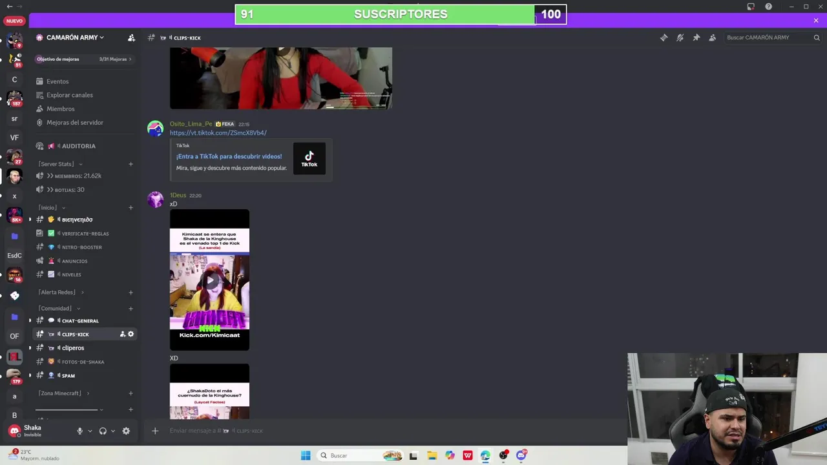The image size is (827, 465).
Task: Open Osito_Lima_Pe user profile name
Action: pos(191,124)
